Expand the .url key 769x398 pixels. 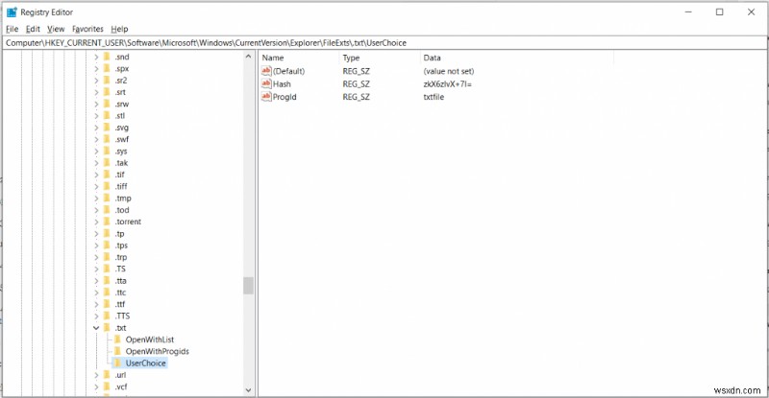click(97, 375)
